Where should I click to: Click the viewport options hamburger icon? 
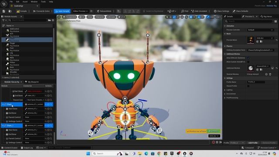click(x=59, y=17)
